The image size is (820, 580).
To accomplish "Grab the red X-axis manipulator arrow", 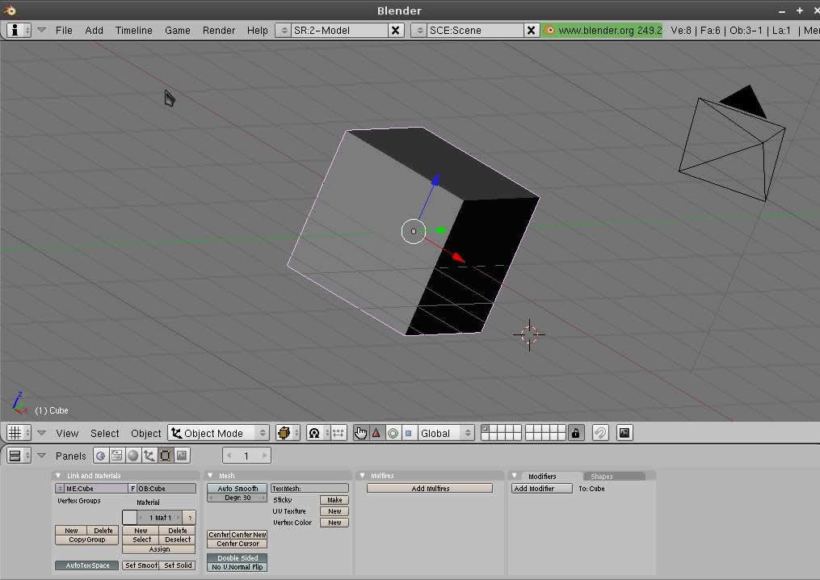I will tap(458, 258).
